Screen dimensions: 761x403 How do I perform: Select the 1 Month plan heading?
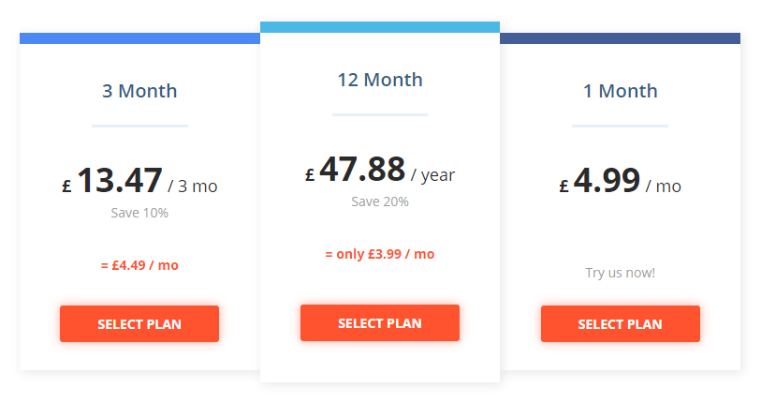coord(621,91)
